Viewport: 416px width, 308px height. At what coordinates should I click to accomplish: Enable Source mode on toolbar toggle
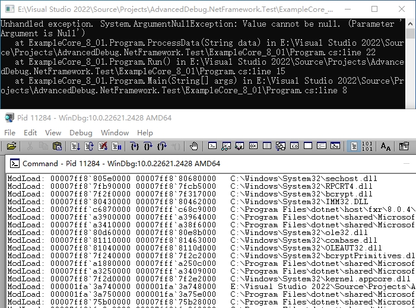354,146
